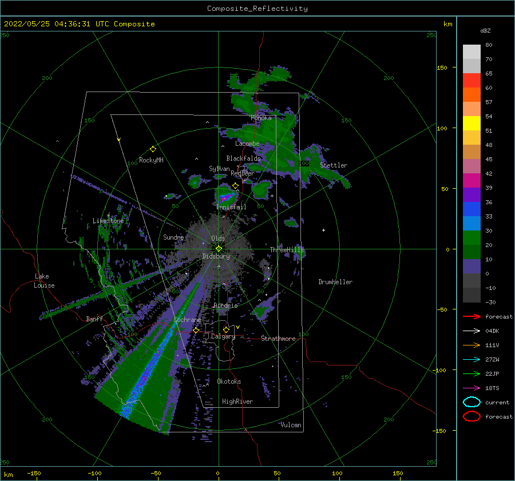Viewport: 515px width, 481px height.
Task: Click the orange 111V arrow icon
Action: click(x=472, y=345)
